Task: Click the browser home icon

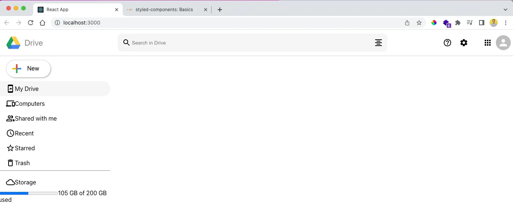Action: click(42, 23)
